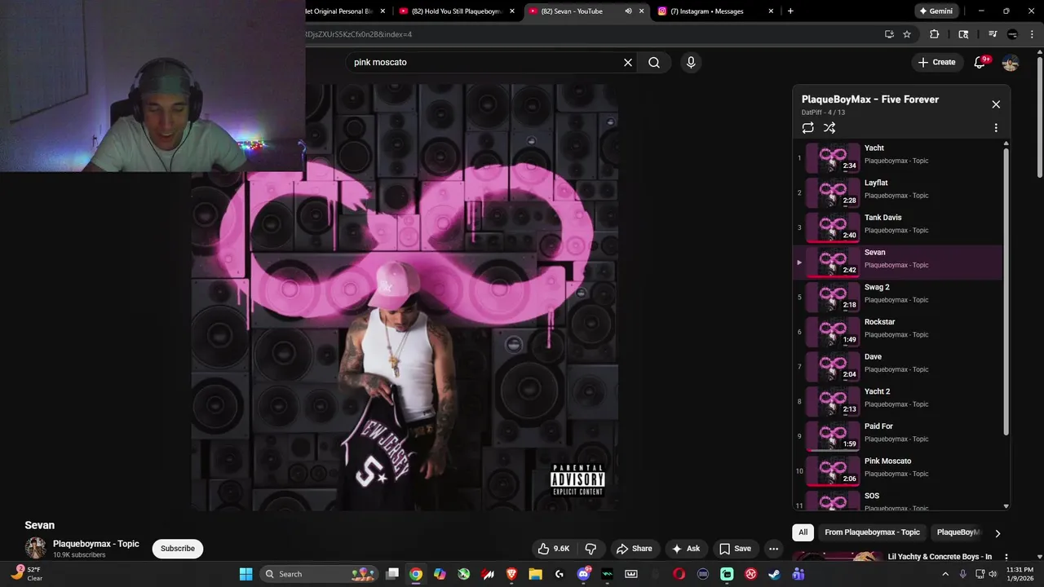This screenshot has width=1044, height=587.
Task: Close the PlaqueBoyMax - Five Forever playlist panel
Action: (x=996, y=104)
